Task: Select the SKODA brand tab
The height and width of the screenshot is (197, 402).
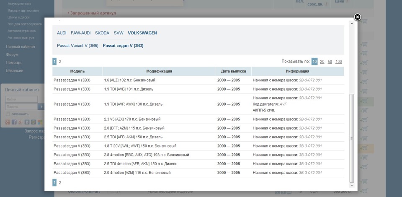Action: click(x=102, y=33)
